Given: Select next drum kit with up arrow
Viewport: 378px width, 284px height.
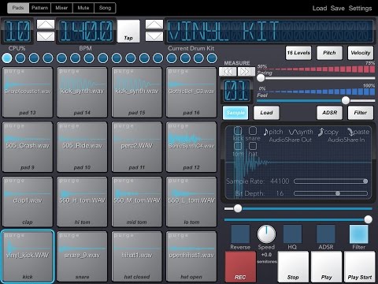Looking at the screenshot, I should point(154,24).
